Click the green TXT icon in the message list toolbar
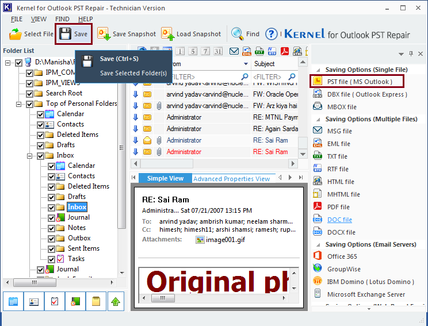 coord(259,51)
